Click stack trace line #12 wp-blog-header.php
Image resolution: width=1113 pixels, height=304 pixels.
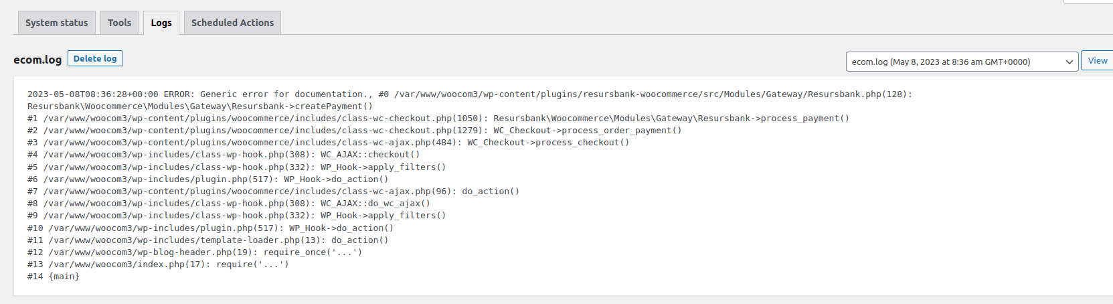coord(195,252)
